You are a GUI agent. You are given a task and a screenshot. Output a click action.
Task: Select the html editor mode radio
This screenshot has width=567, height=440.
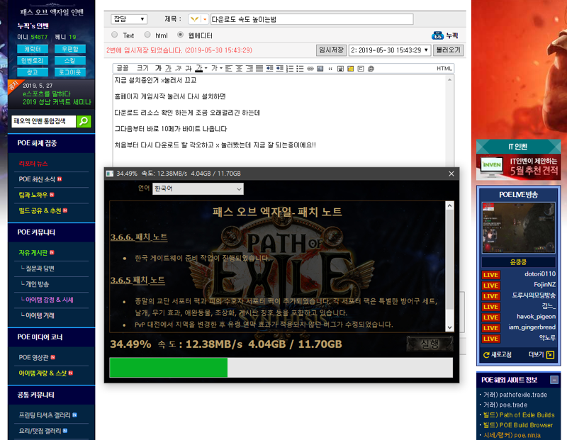click(147, 35)
